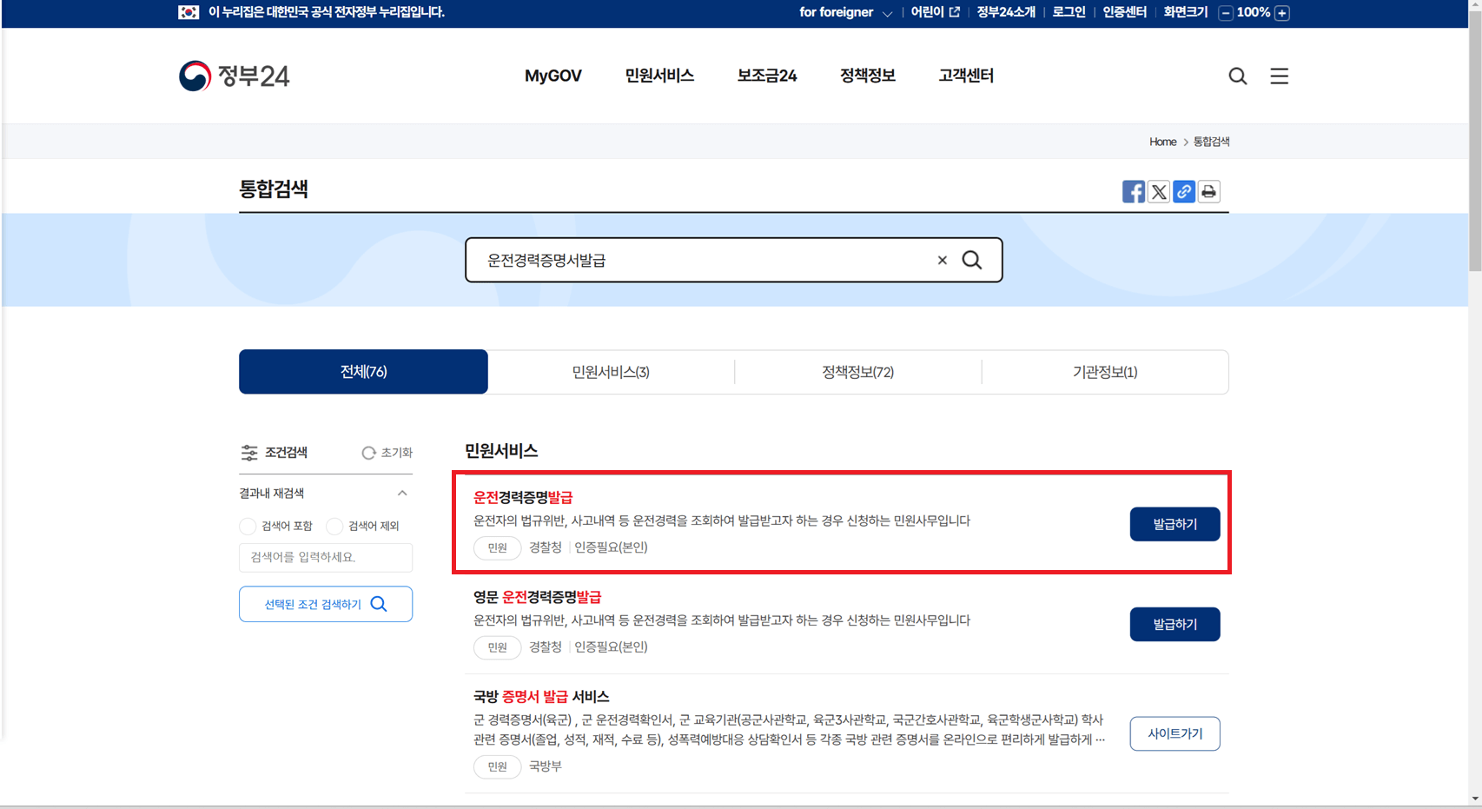
Task: Open the hamburger menu
Action: (1279, 76)
